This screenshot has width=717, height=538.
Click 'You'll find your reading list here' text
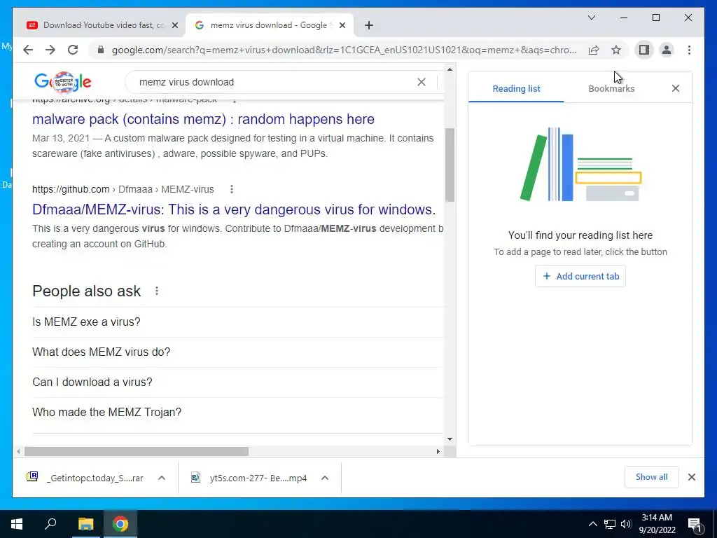(580, 235)
